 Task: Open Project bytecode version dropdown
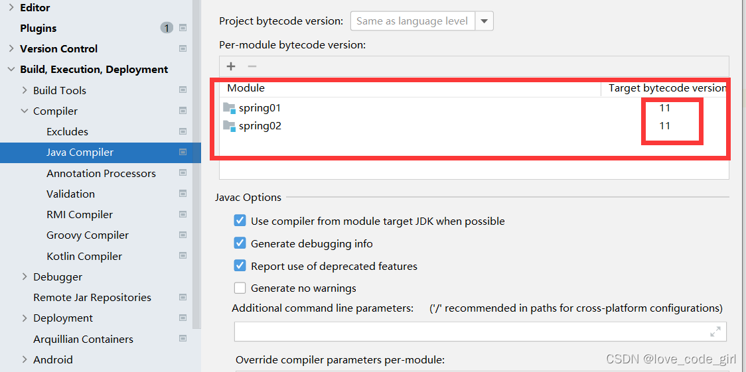tap(485, 21)
